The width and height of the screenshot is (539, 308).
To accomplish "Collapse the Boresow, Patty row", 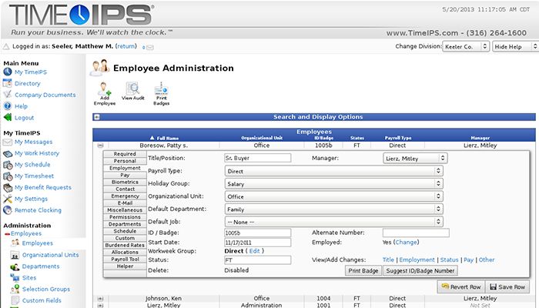I will (100, 145).
